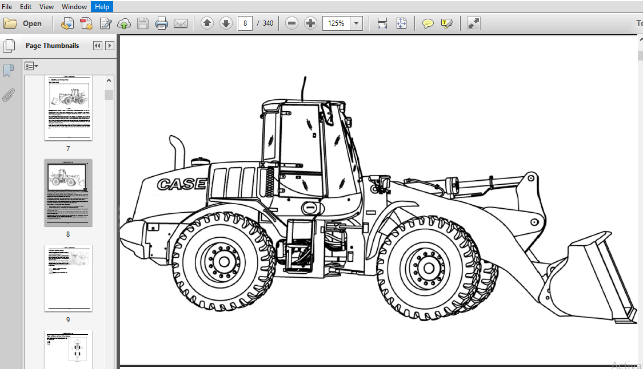
Task: Open the File menu
Action: coord(7,6)
